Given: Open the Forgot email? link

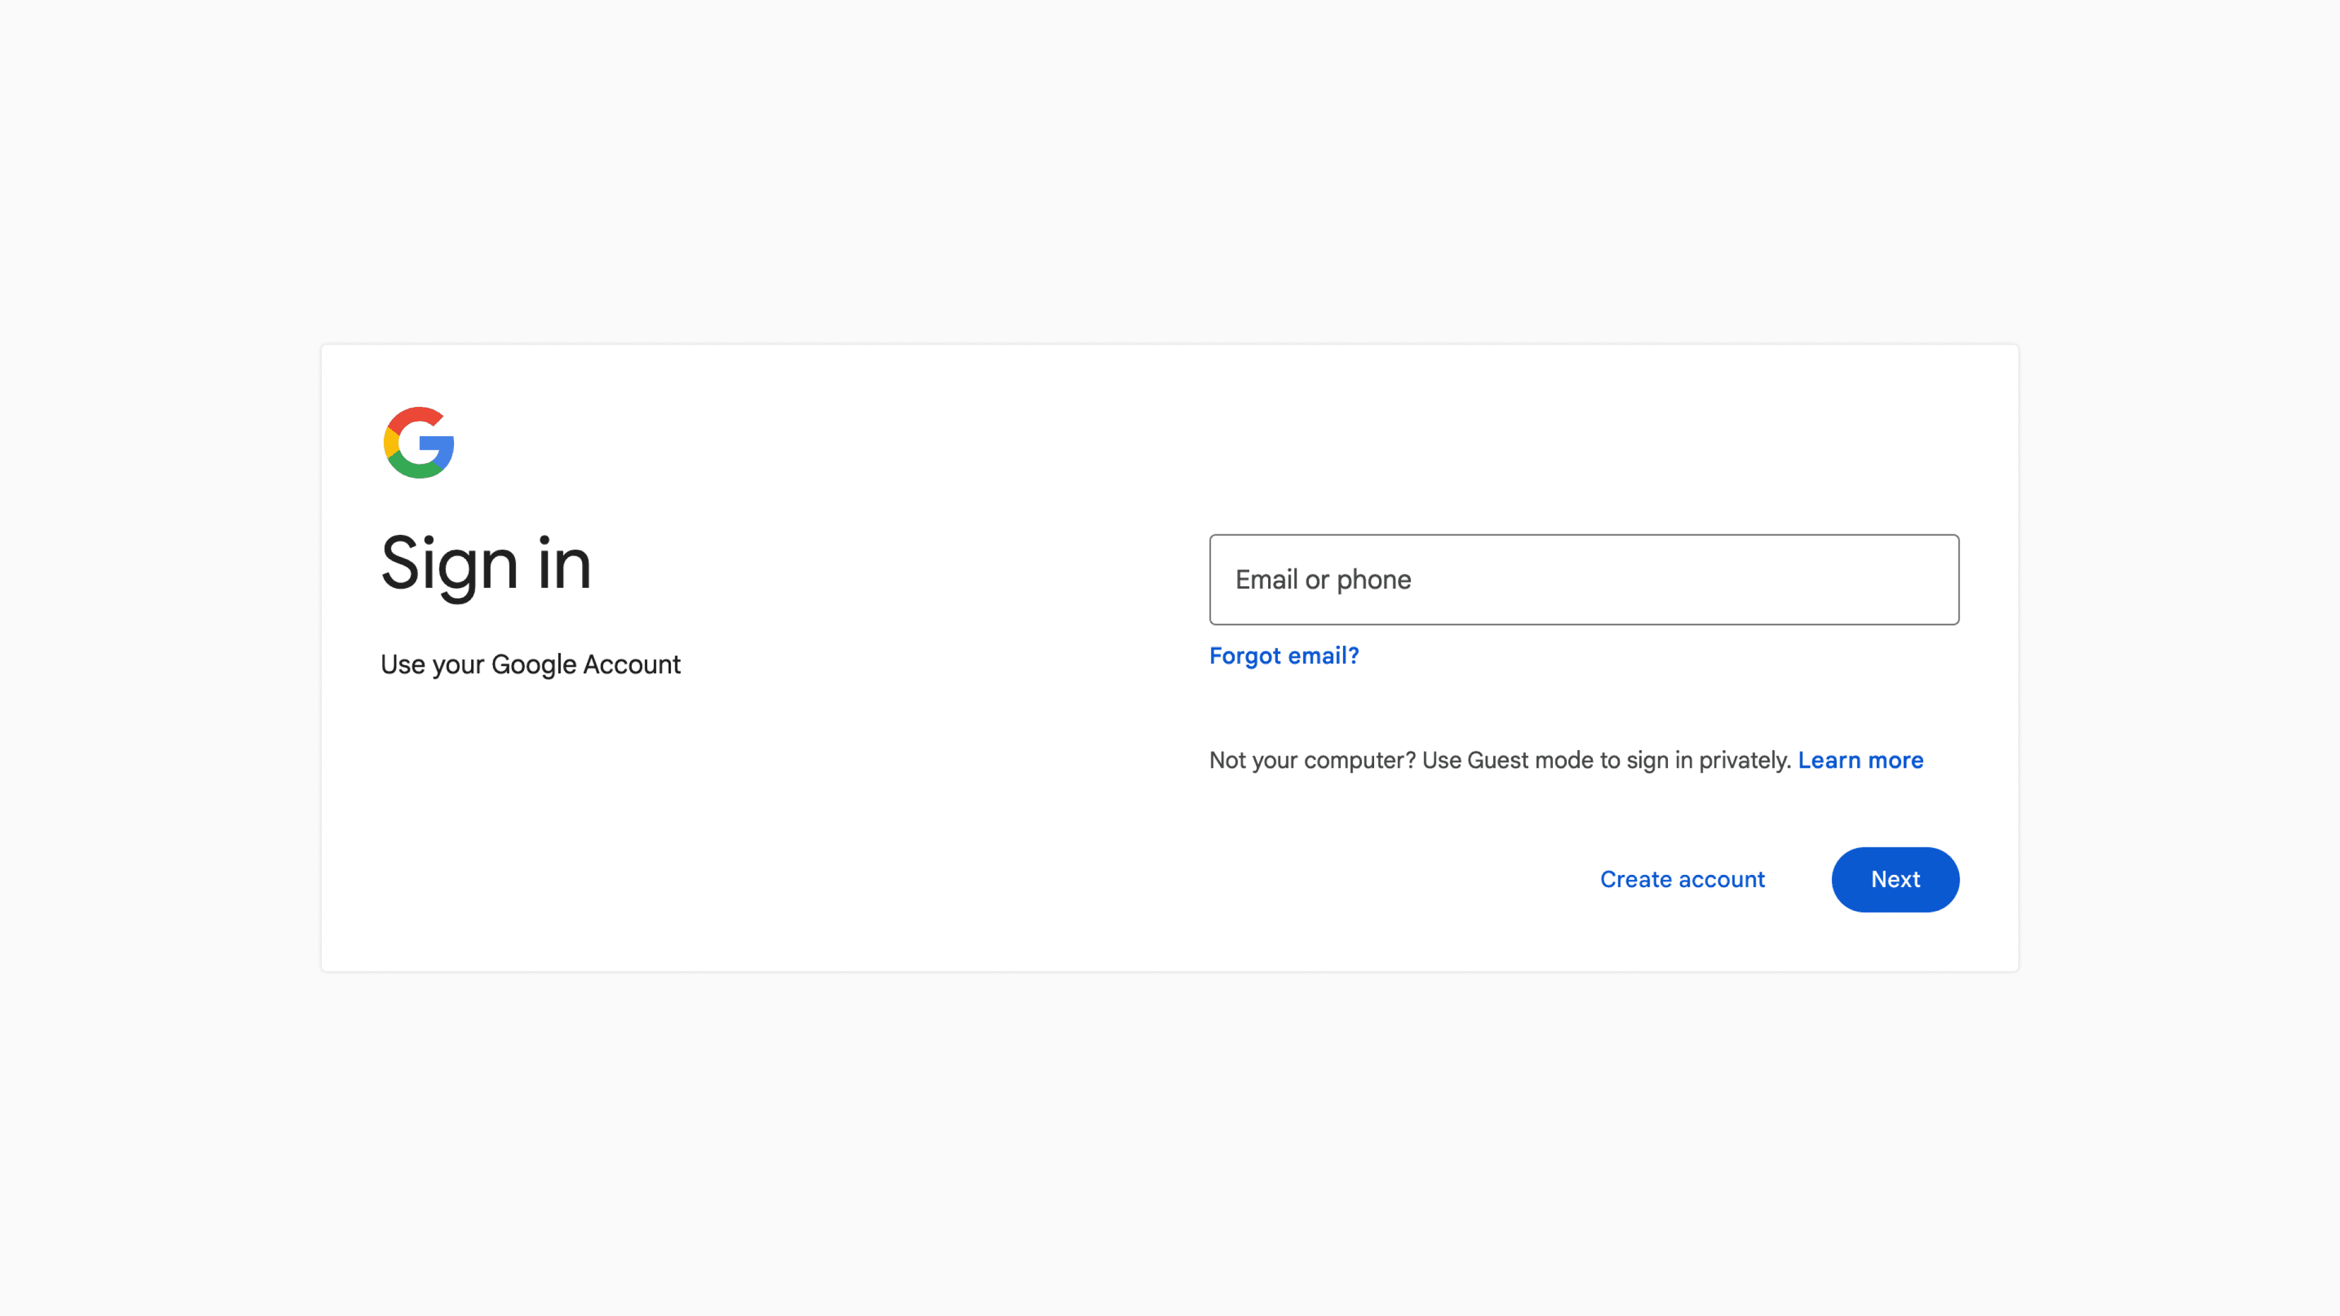Looking at the screenshot, I should [1283, 656].
